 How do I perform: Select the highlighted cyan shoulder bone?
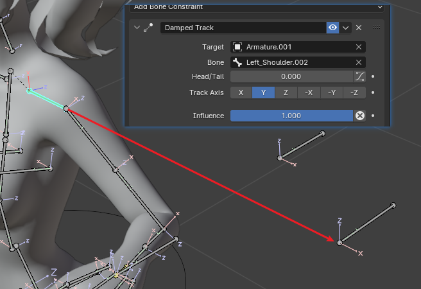click(x=47, y=100)
